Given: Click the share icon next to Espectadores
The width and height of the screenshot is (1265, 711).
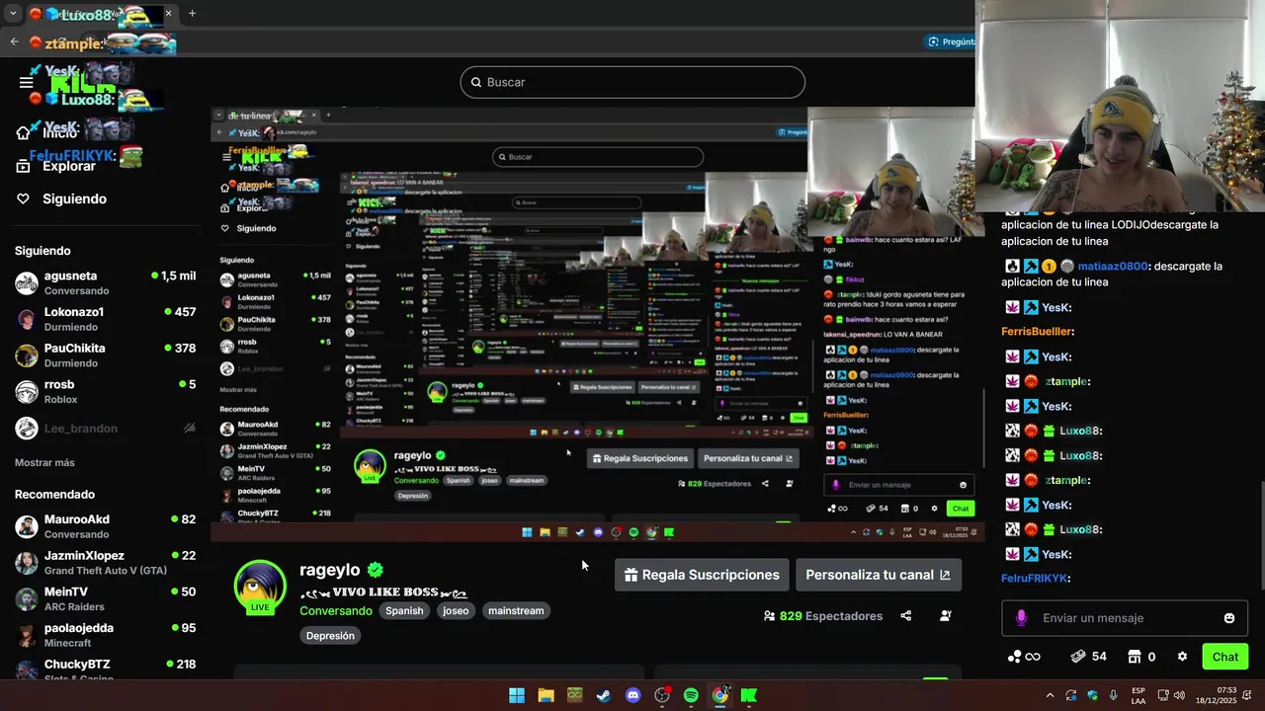Looking at the screenshot, I should [905, 616].
